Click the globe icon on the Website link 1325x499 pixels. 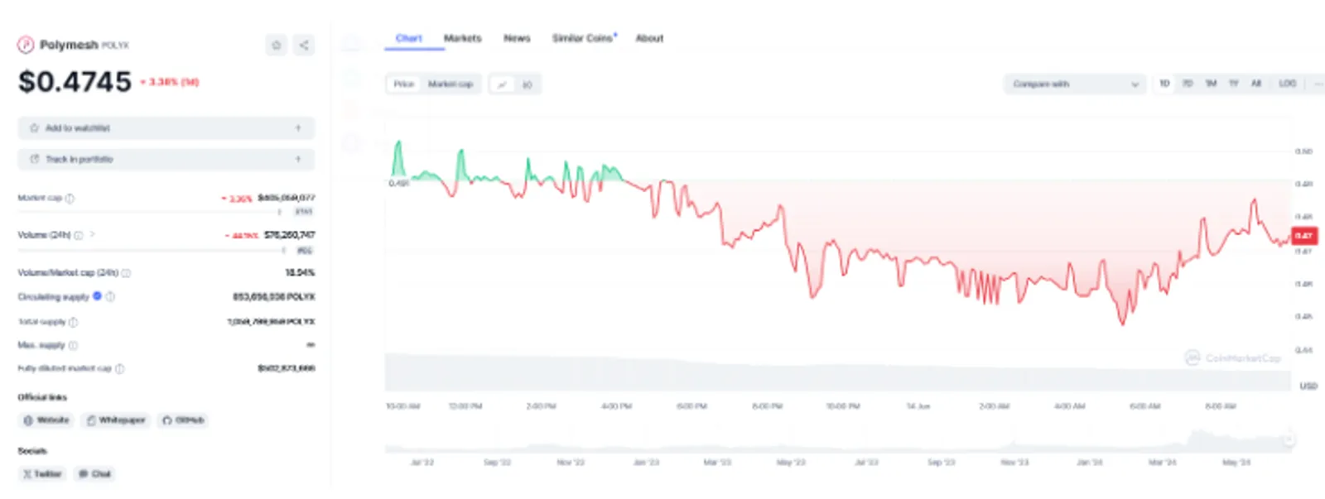(28, 420)
